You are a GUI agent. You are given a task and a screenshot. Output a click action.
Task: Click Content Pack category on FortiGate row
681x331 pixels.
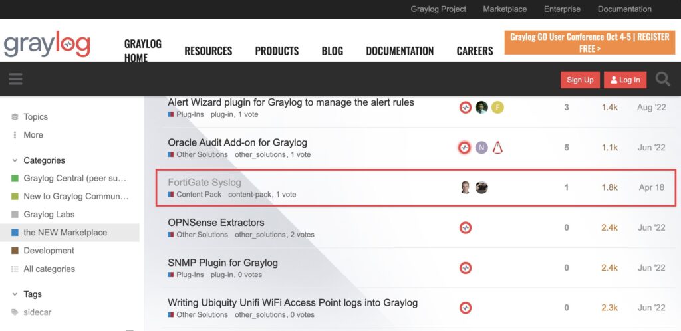[195, 195]
